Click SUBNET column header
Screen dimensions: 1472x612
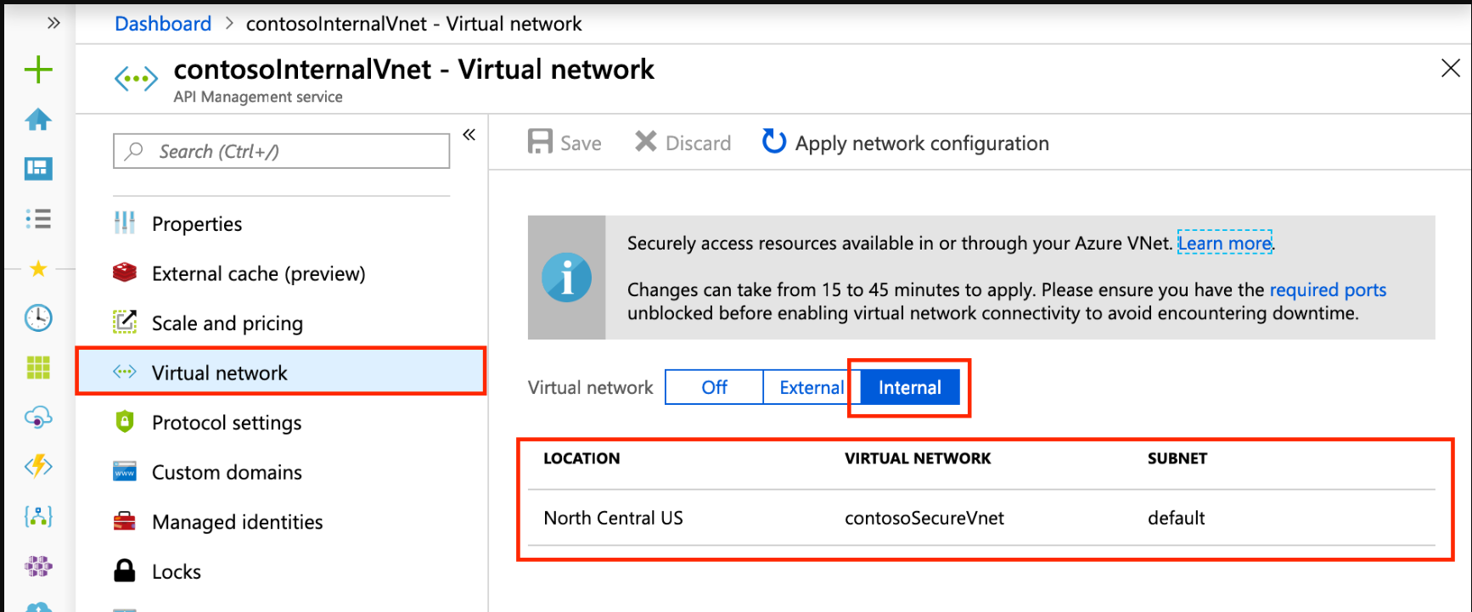pyautogui.click(x=1177, y=458)
